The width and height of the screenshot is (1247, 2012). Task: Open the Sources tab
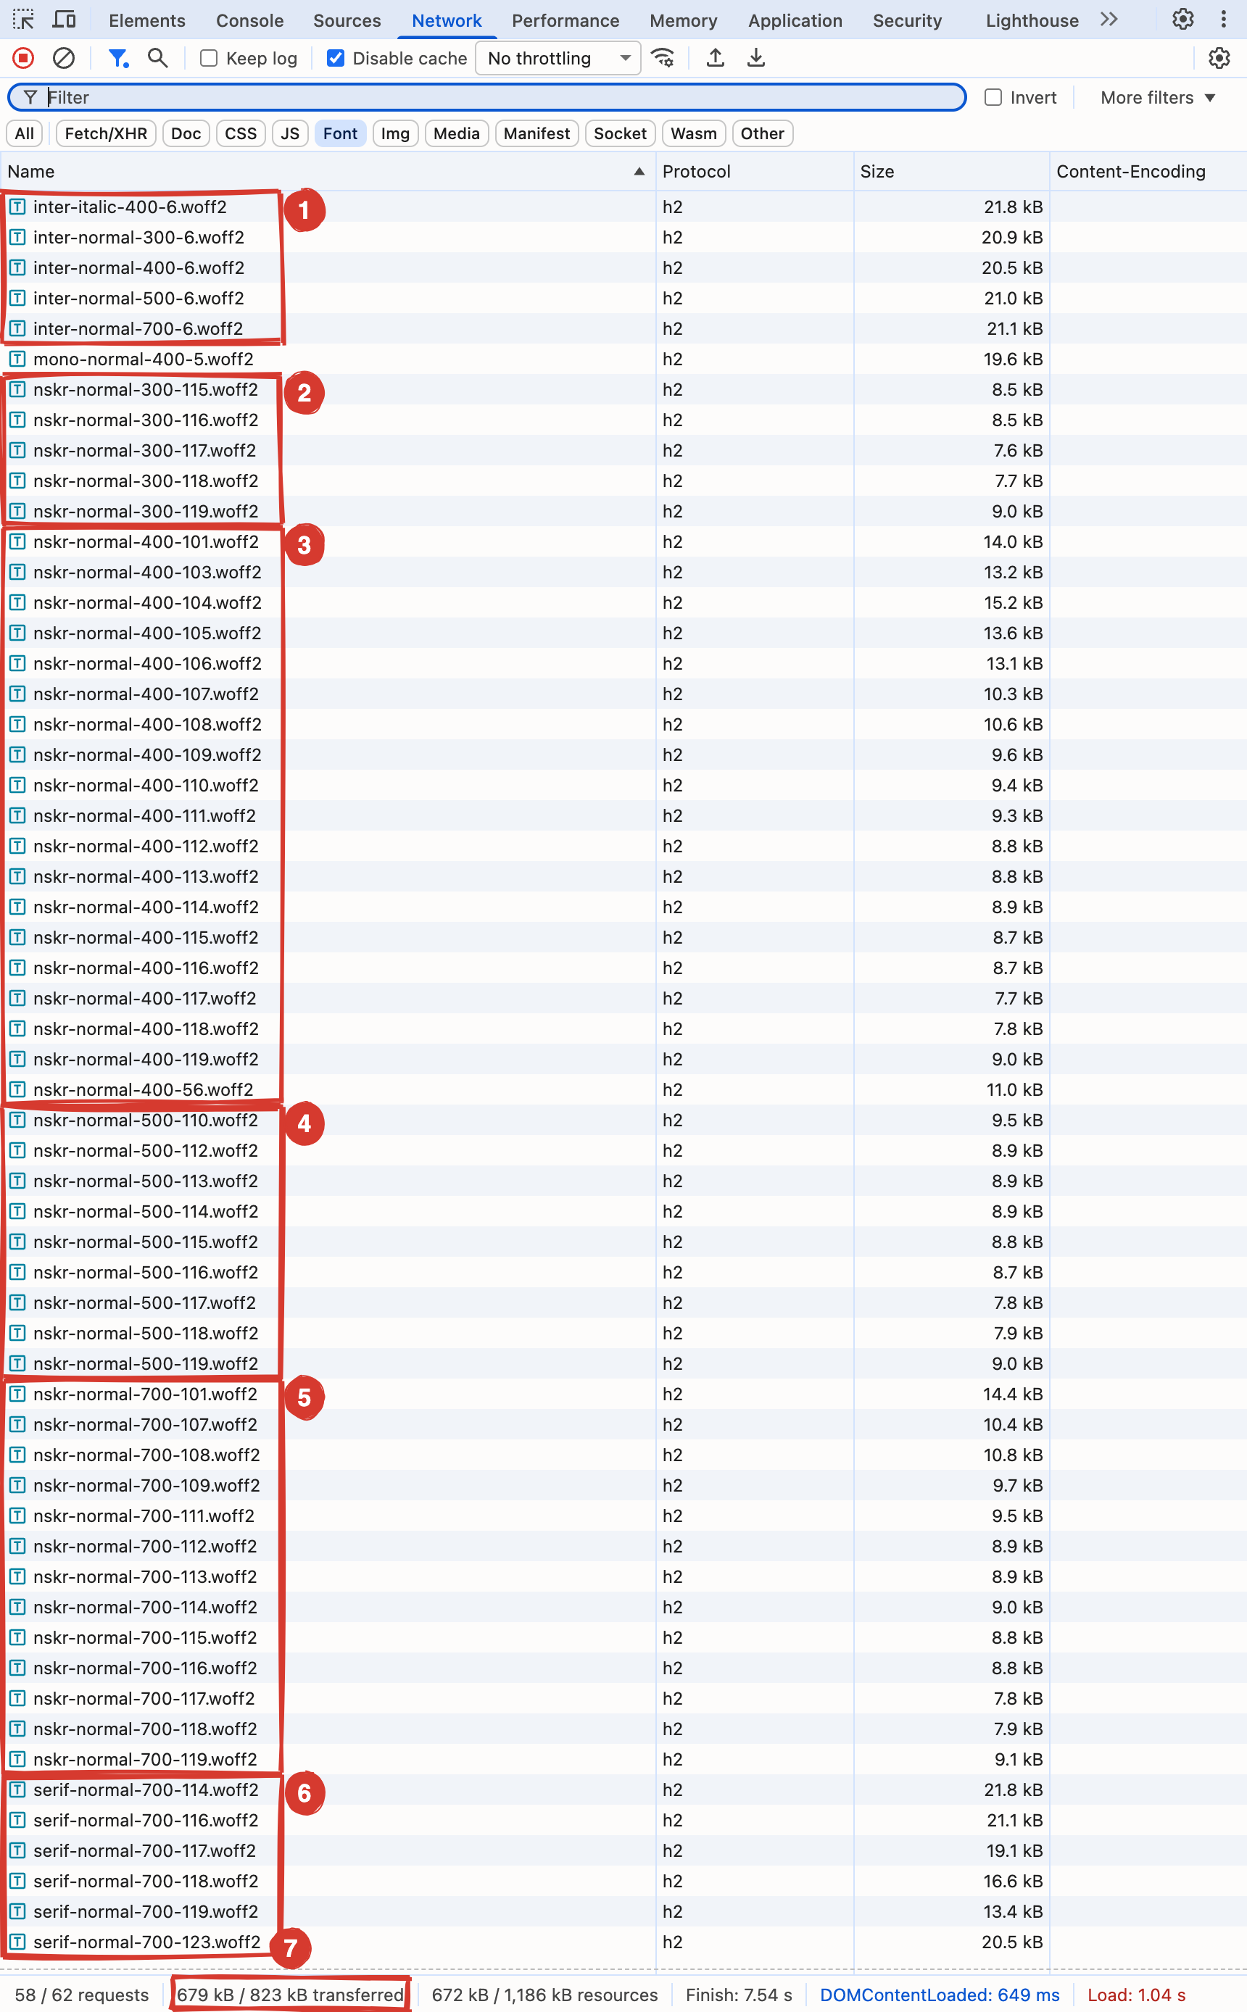tap(347, 20)
